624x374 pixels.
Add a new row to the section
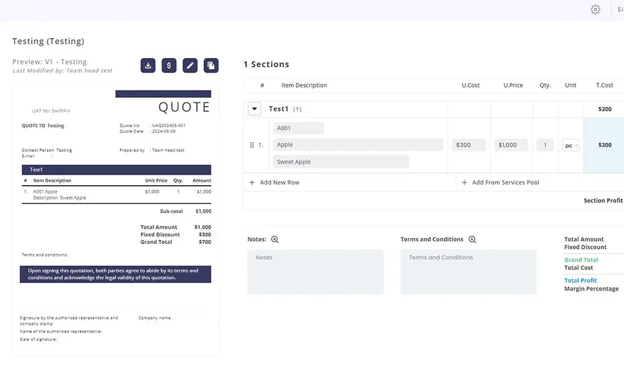(x=275, y=183)
